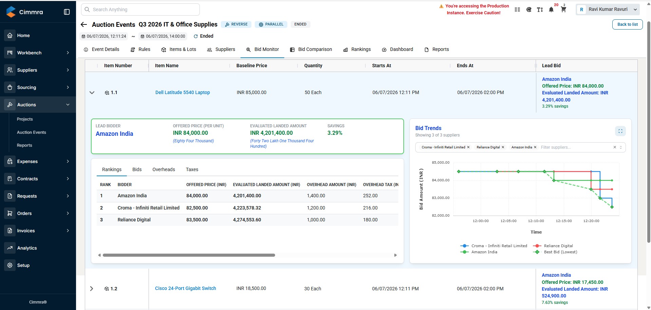Image resolution: width=651 pixels, height=310 pixels.
Task: Click the Analytics sidebar icon
Action: (10, 248)
